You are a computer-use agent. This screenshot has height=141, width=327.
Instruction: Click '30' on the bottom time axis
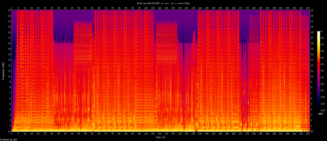[52, 134]
